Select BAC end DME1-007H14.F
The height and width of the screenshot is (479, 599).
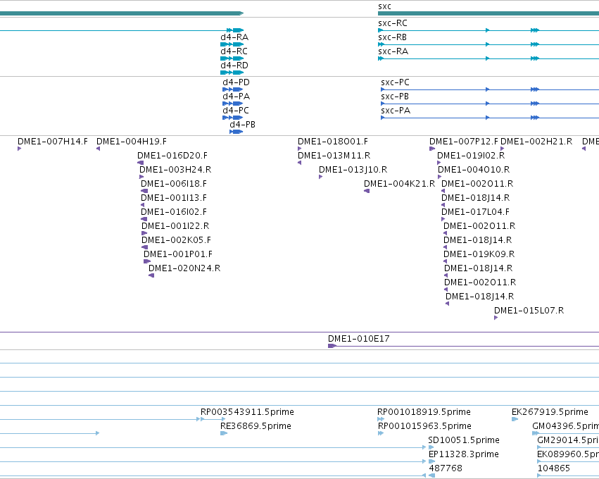tap(53, 142)
